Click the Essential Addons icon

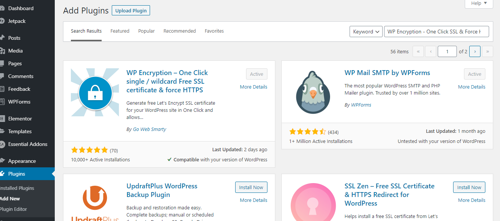coord(2,144)
